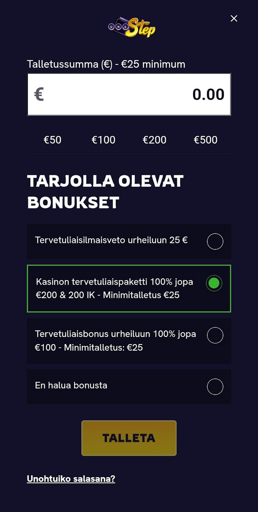
Task: Choose the €200 quick deposit amount
Action: pos(154,140)
